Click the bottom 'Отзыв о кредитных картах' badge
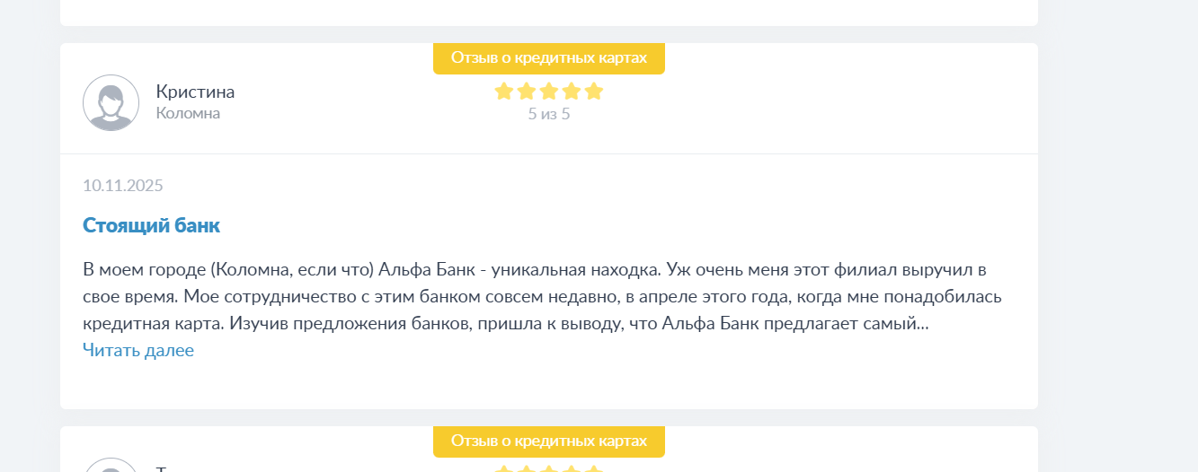Screen dimensions: 1198x472 tap(548, 441)
